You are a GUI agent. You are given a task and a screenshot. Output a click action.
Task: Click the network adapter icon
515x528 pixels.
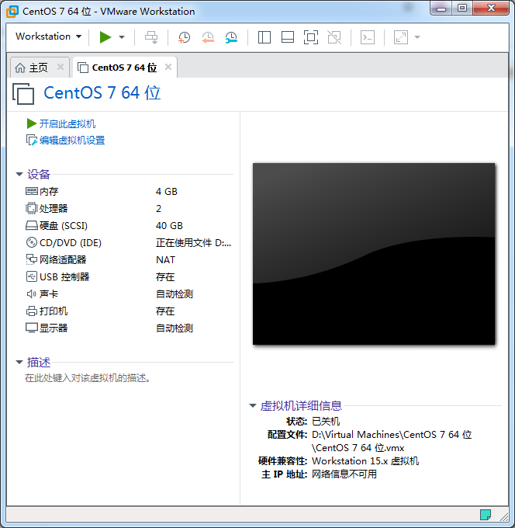(32, 259)
